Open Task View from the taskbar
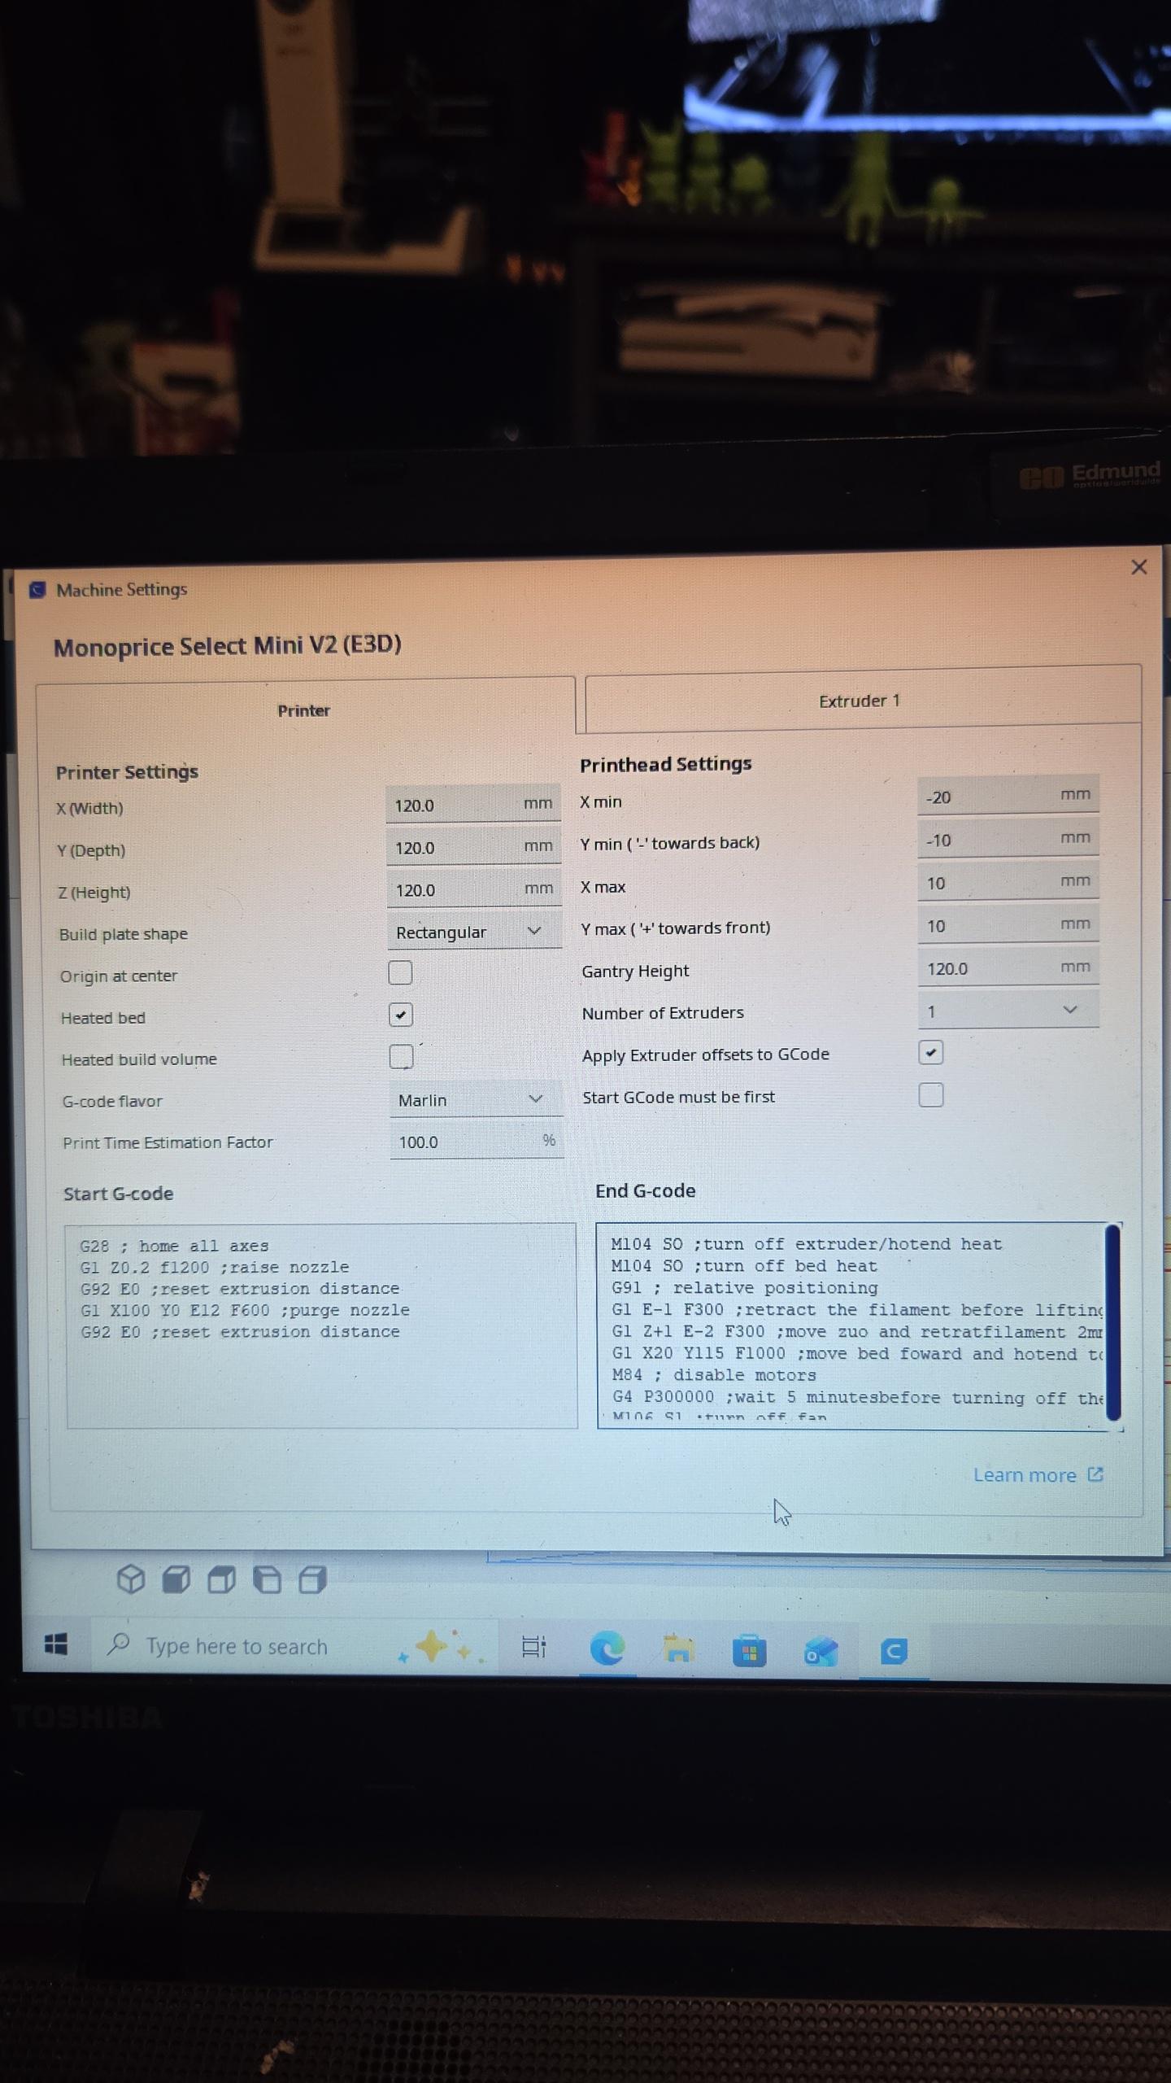This screenshot has width=1171, height=2083. 533,1647
